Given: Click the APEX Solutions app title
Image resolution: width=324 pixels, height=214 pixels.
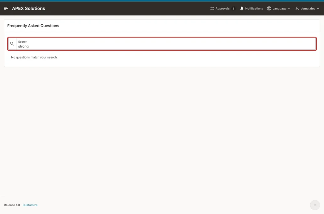Looking at the screenshot, I should (x=28, y=9).
